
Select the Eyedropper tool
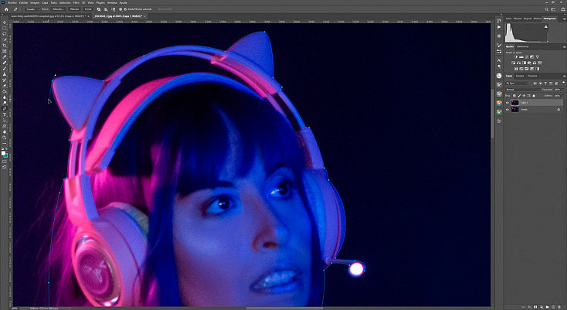pyautogui.click(x=5, y=56)
